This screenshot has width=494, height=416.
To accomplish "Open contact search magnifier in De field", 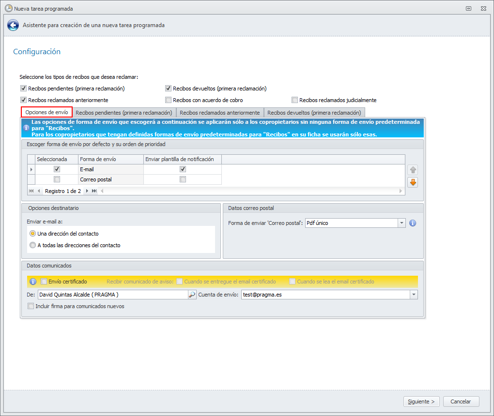I will pyautogui.click(x=192, y=295).
